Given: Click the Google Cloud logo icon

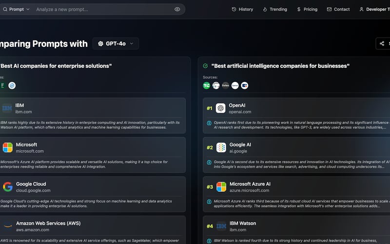Looking at the screenshot, I should pyautogui.click(x=8, y=187).
